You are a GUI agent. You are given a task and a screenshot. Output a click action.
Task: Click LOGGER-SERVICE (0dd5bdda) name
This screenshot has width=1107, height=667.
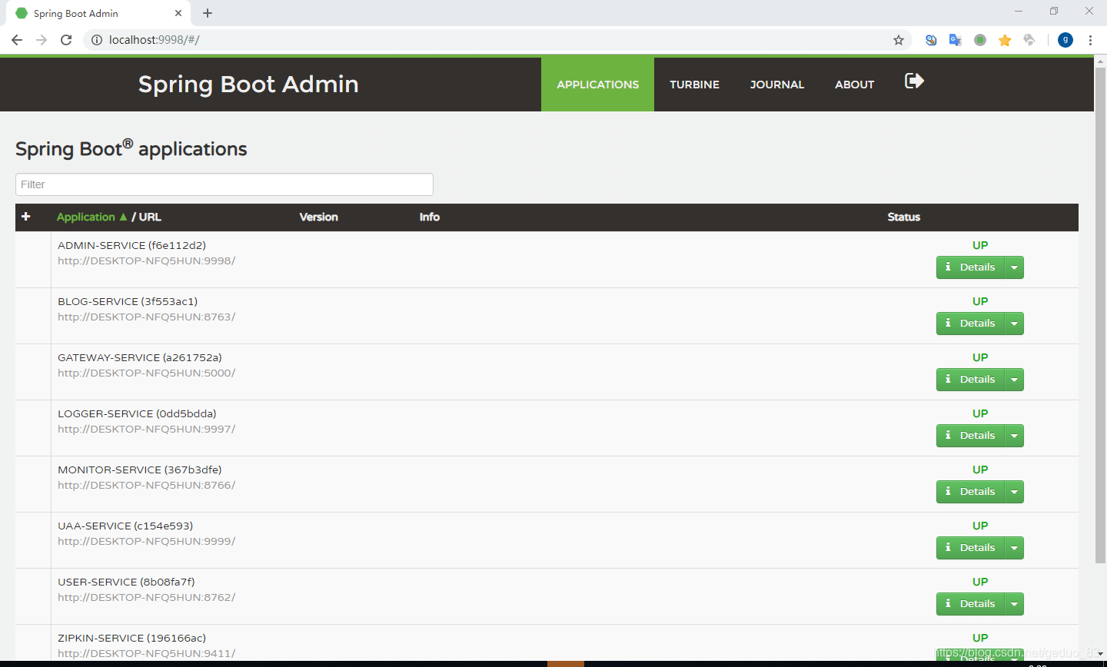137,413
